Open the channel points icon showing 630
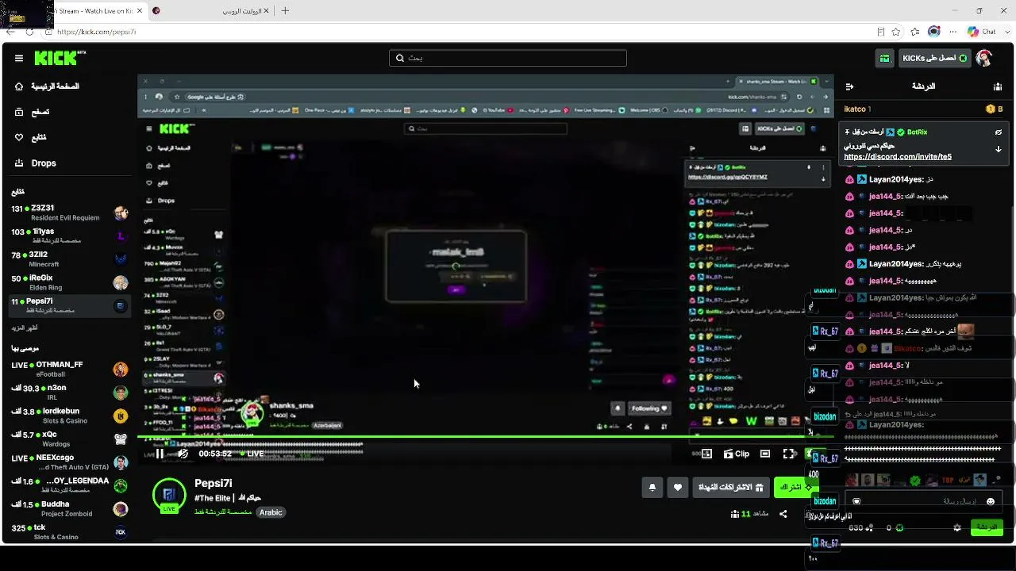The width and height of the screenshot is (1016, 571). coord(871,527)
